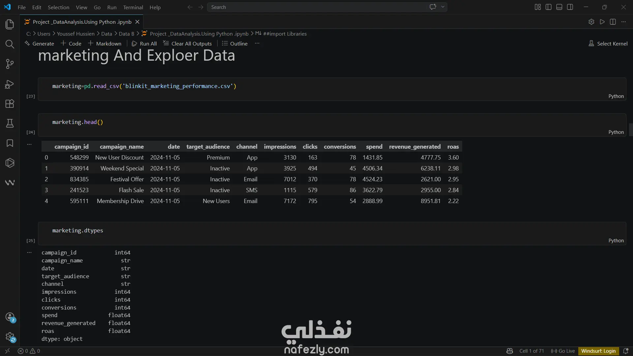Screen dimensions: 633x356
Task: Click Go Live in status bar
Action: 563,351
